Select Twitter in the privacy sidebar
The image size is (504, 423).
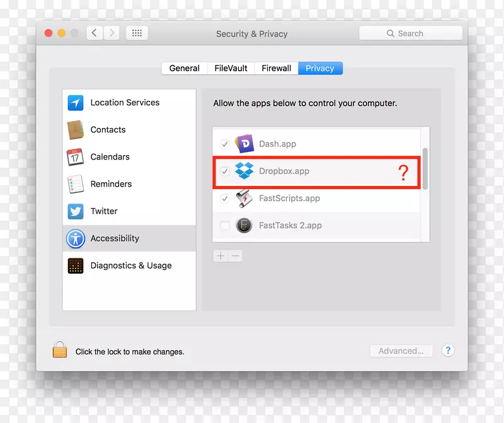tap(103, 211)
